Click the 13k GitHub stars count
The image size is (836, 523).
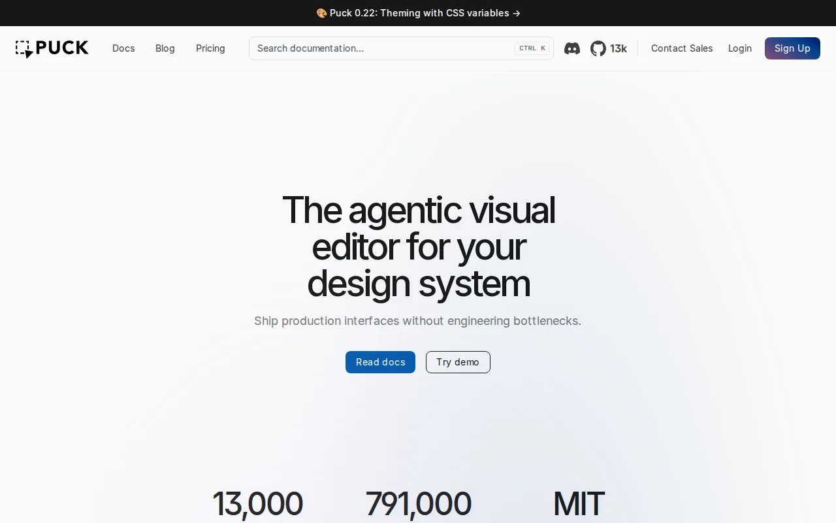tap(619, 48)
